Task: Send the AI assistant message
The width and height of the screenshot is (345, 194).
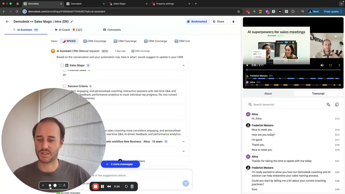Action: pos(186,183)
